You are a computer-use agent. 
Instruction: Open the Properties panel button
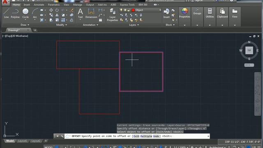tap(185, 16)
